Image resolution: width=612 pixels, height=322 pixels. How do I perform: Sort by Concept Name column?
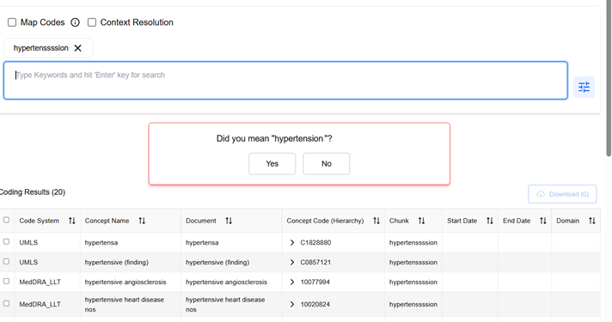(142, 221)
